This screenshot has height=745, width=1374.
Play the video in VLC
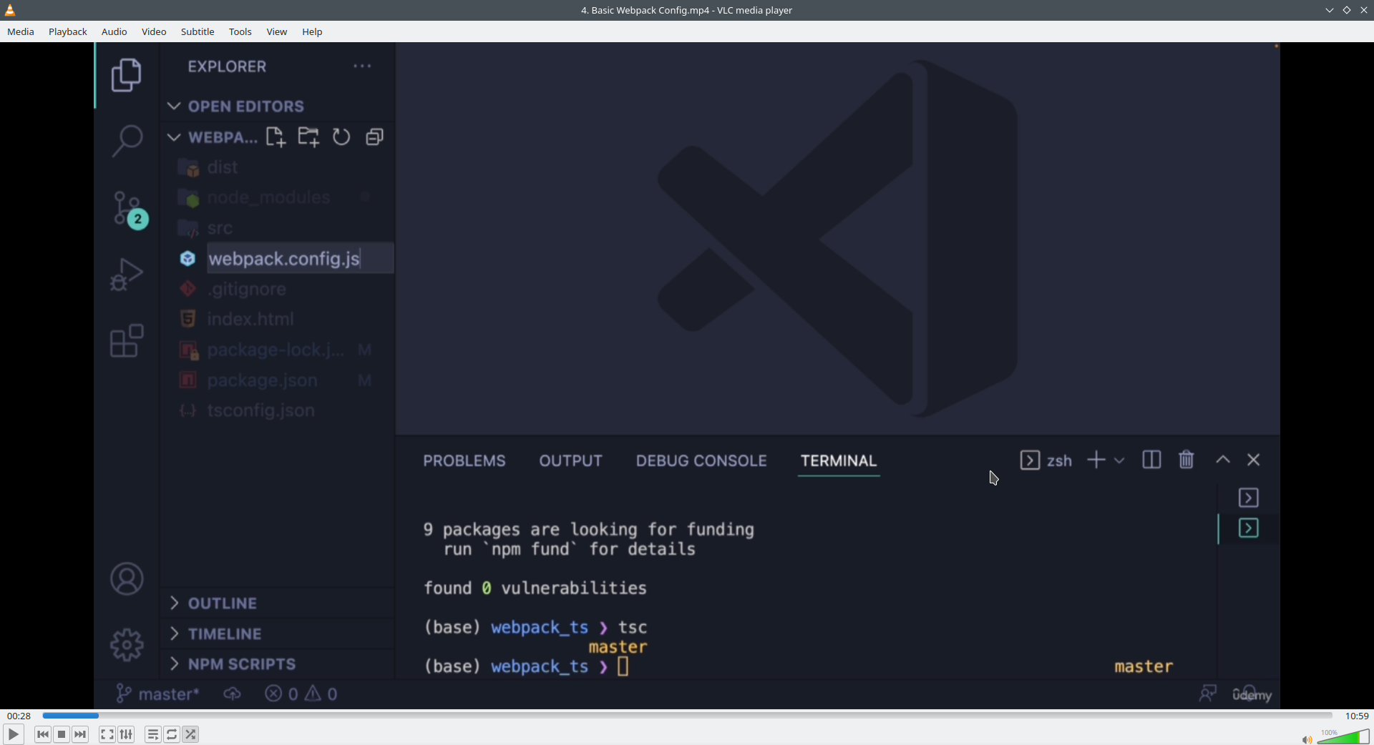coord(13,734)
